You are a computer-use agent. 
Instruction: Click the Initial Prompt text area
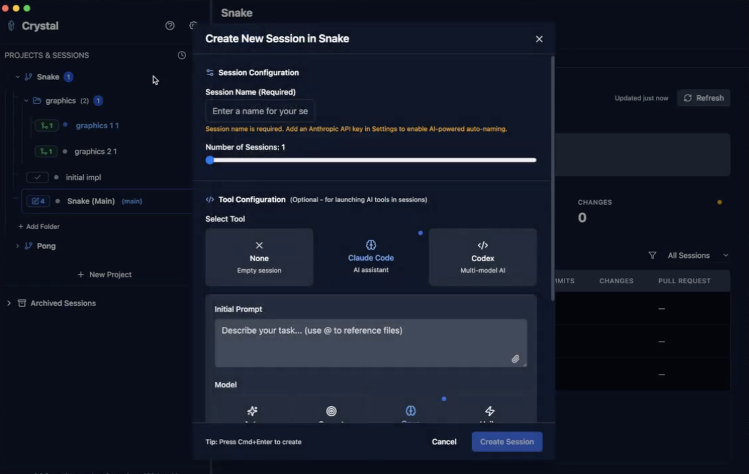[x=371, y=343]
